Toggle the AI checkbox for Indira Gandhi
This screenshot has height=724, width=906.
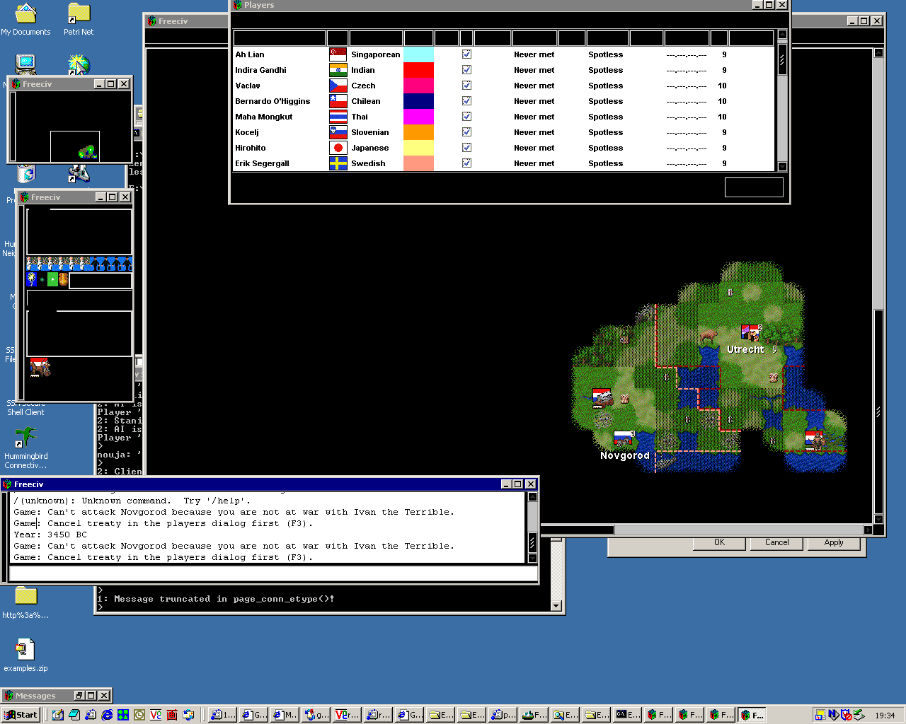pyautogui.click(x=466, y=70)
